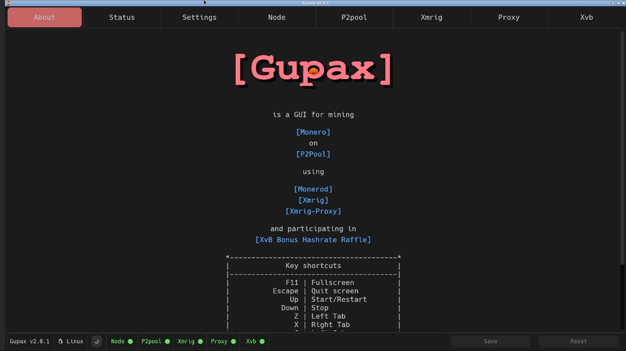Follow the [P2Pool] link
626x351 pixels.
(313, 154)
